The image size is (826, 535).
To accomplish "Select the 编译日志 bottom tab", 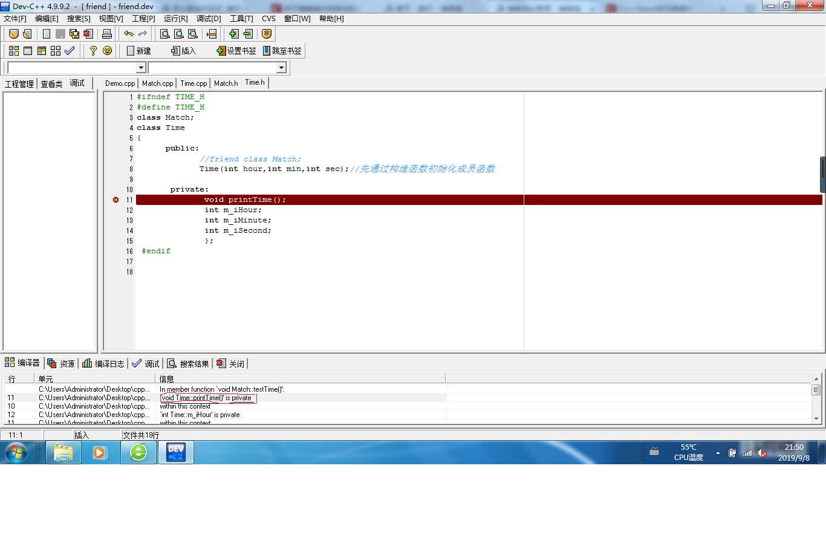I will (x=103, y=363).
